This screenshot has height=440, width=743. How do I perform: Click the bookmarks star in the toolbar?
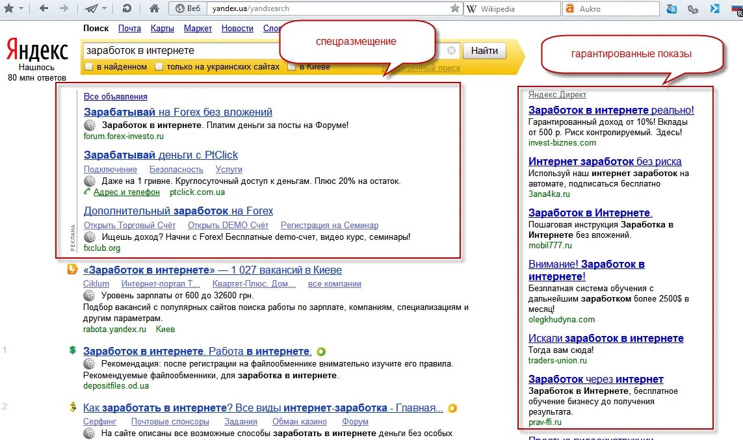[x=8, y=8]
